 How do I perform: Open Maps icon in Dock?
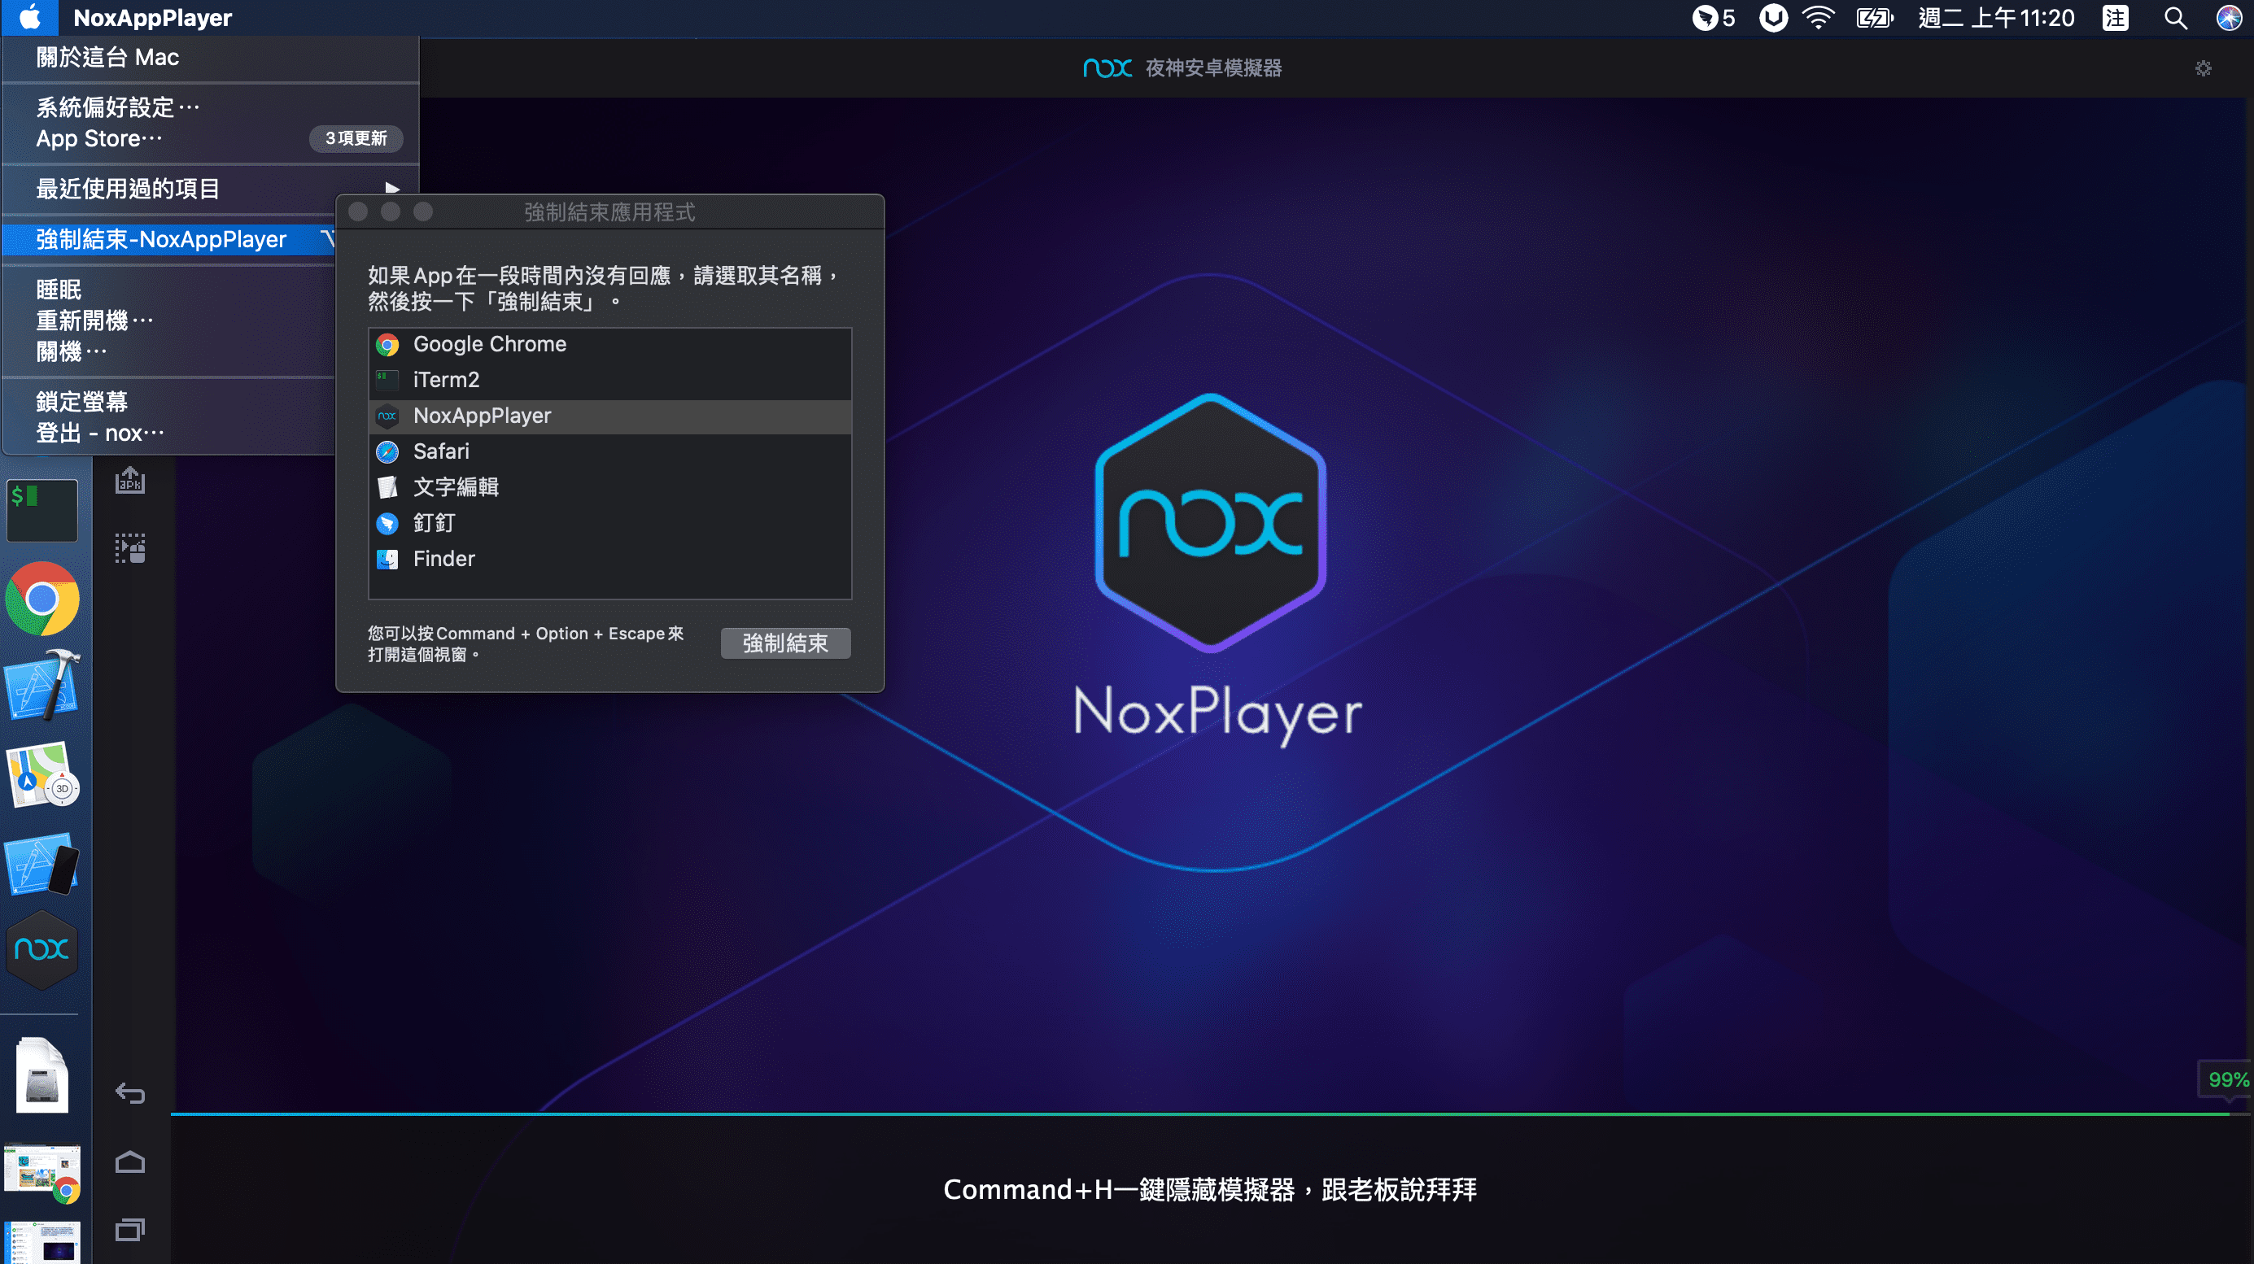[x=42, y=775]
